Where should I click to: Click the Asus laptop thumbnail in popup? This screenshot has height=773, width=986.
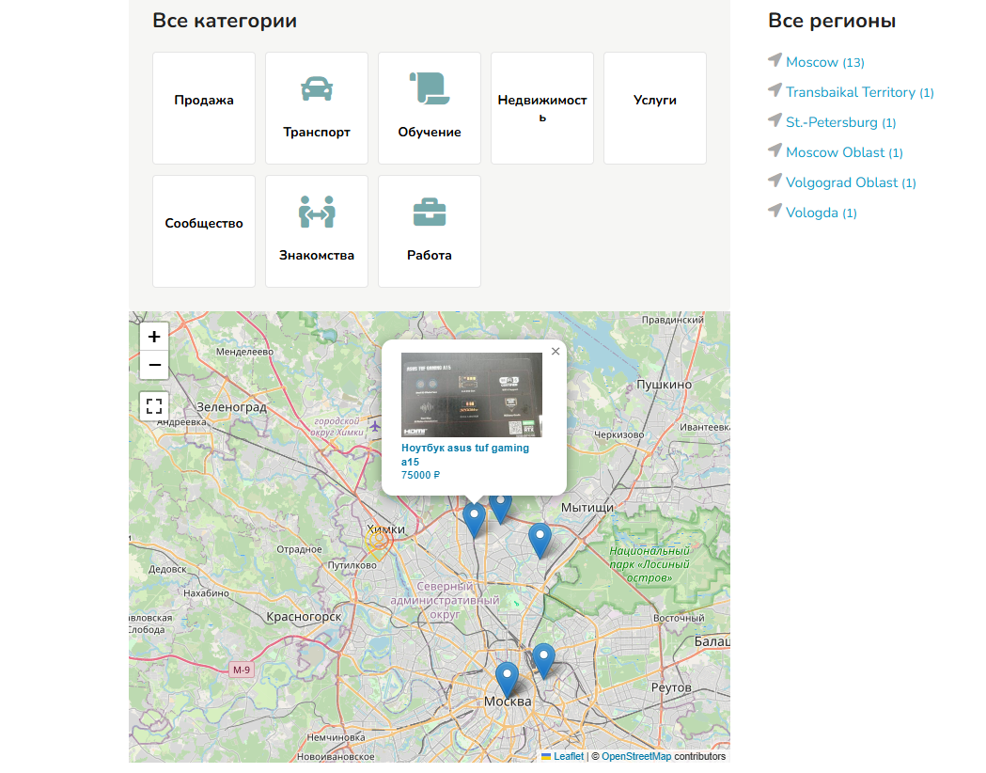(472, 394)
